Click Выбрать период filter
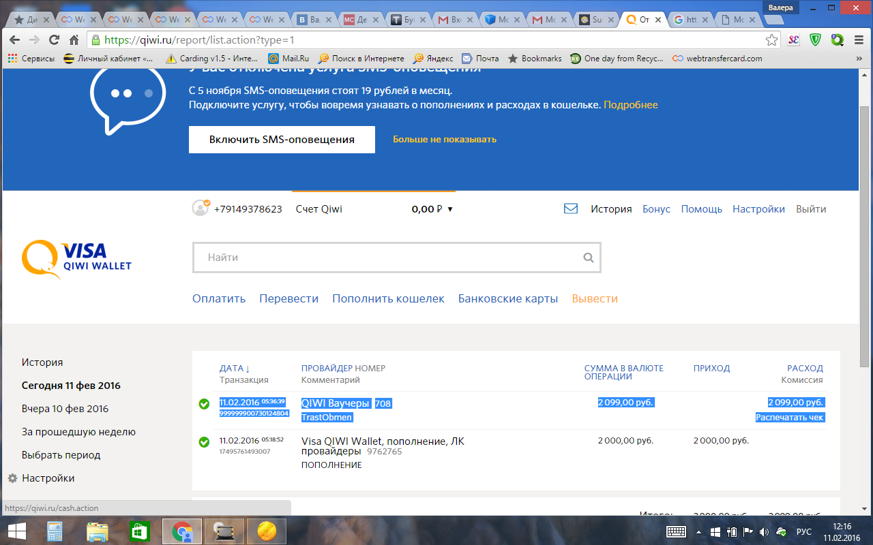Screen dimensions: 873x545 click(x=61, y=455)
